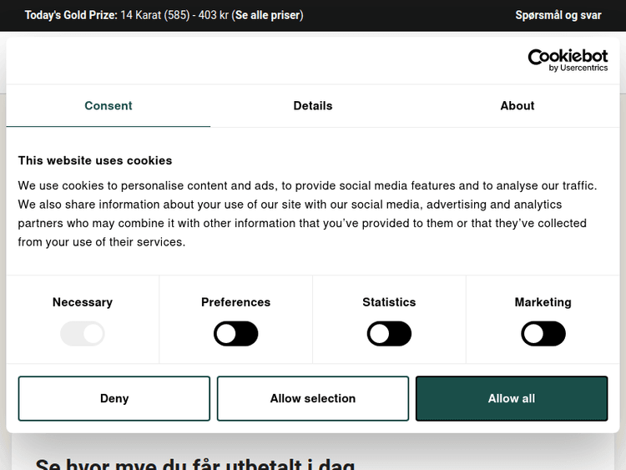Open the 'Se alle priser' link
The image size is (626, 470).
(x=267, y=15)
